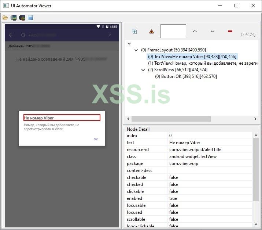Click the focusable row's false value
Image resolution: width=262 pixels, height=230 pixels.
[174, 205]
